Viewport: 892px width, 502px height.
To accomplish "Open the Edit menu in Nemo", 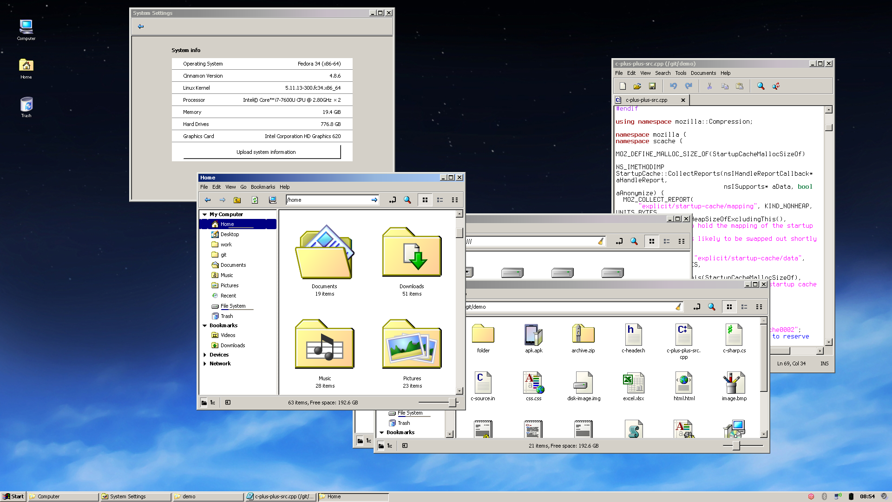I will pyautogui.click(x=216, y=187).
